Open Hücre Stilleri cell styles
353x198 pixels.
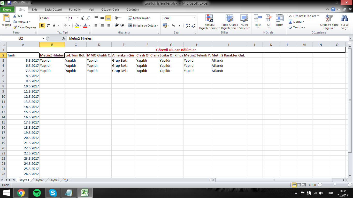point(244,22)
